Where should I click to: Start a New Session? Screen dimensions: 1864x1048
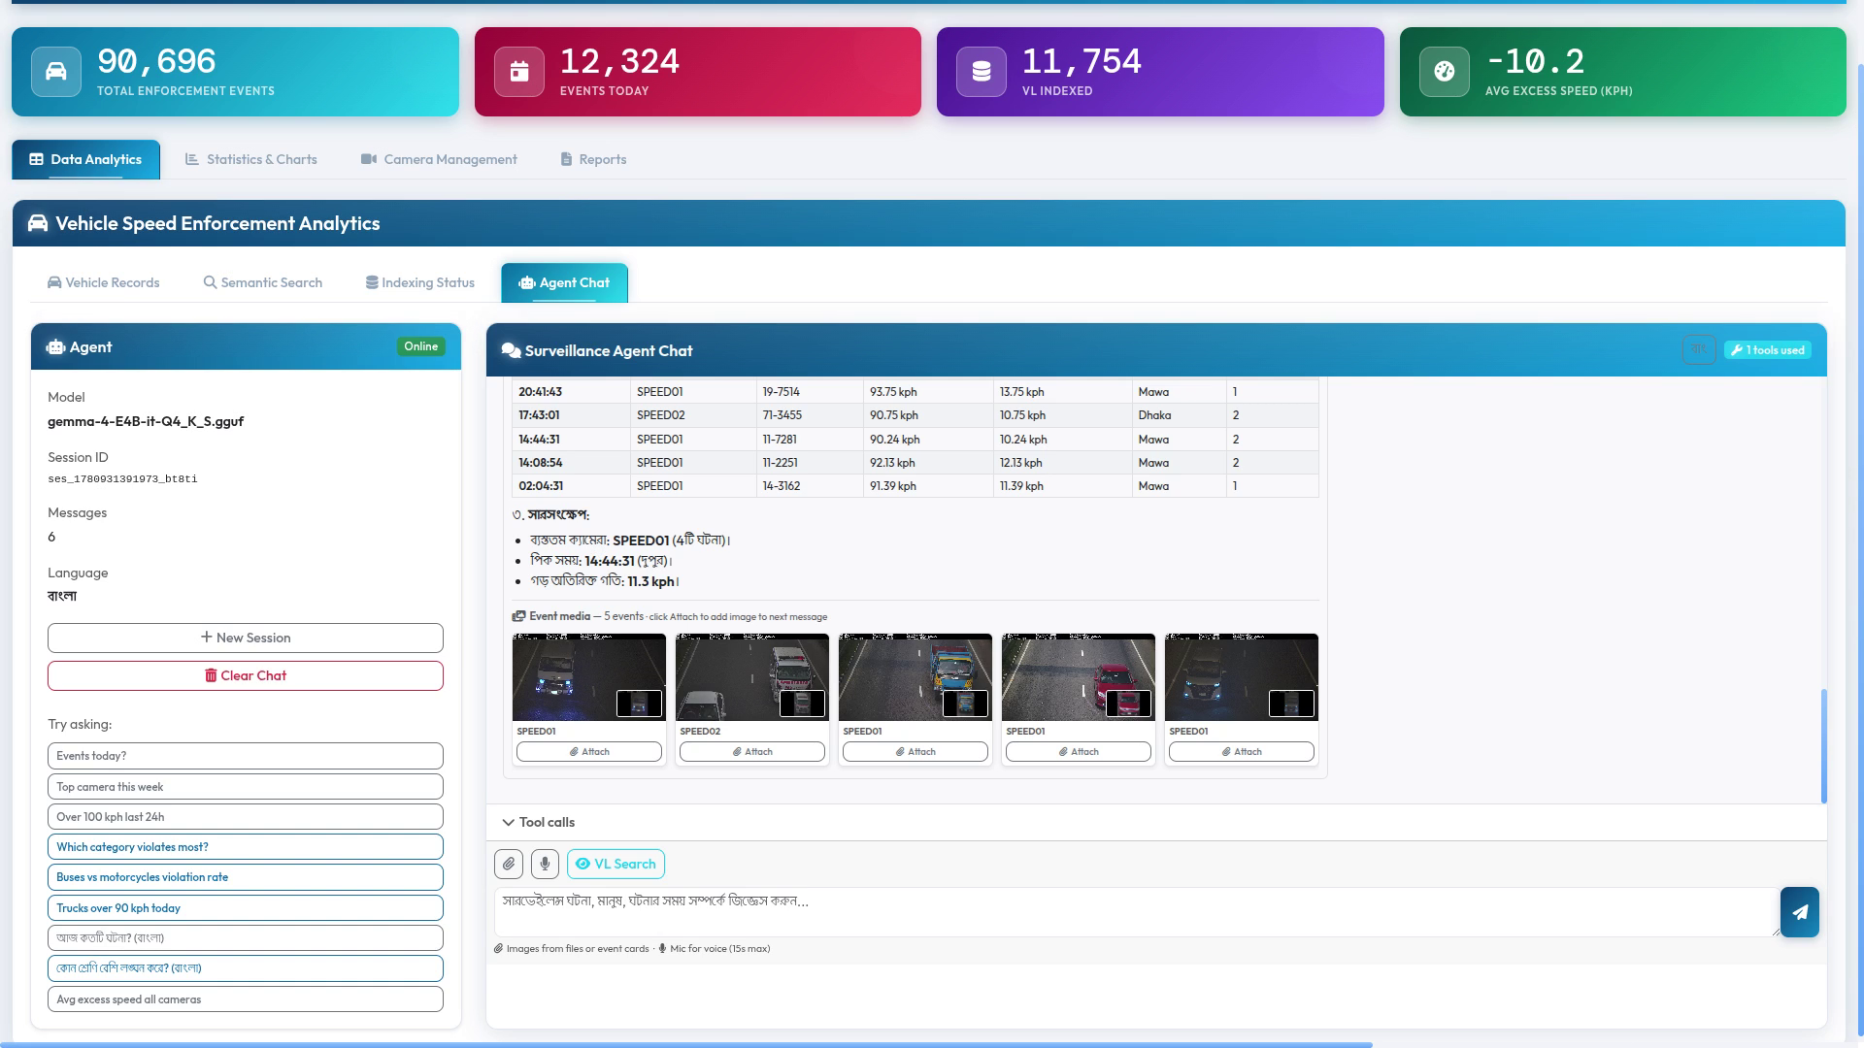[246, 638]
